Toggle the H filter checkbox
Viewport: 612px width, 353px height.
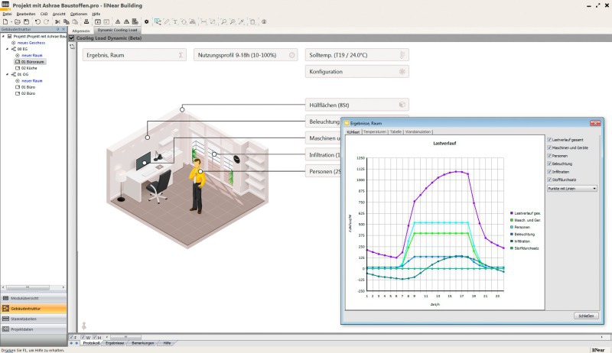coord(94,338)
